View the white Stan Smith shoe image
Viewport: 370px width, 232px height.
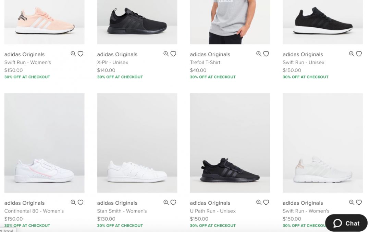(x=137, y=144)
